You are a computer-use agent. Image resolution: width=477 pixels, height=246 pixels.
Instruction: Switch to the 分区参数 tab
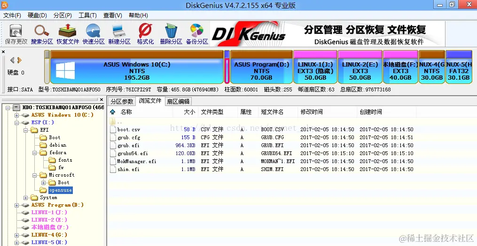click(122, 101)
